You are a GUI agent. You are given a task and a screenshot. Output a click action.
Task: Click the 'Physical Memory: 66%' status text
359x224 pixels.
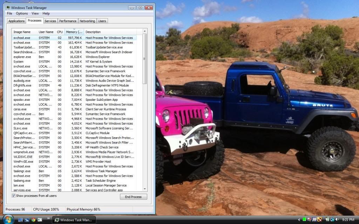tap(83, 209)
